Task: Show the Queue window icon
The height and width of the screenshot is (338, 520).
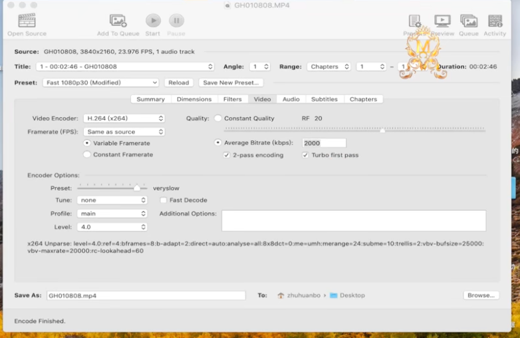Action: [x=469, y=21]
